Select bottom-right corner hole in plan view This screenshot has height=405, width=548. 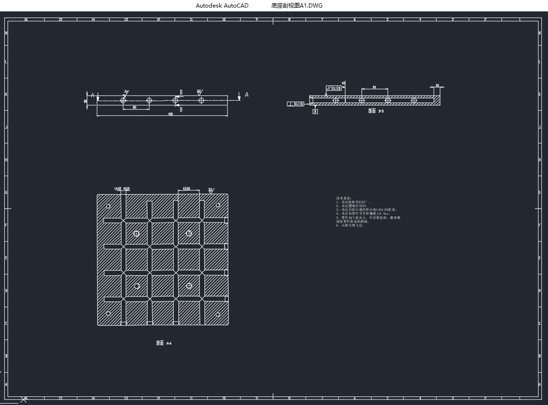point(218,314)
